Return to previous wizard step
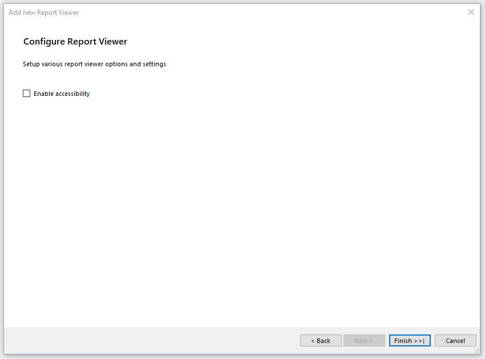485x359 pixels. [321, 340]
